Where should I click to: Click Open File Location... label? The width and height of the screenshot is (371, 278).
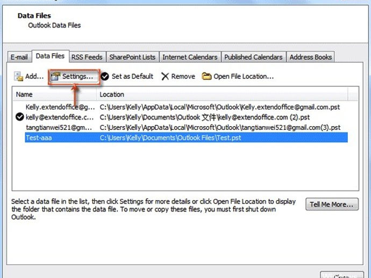[244, 76]
